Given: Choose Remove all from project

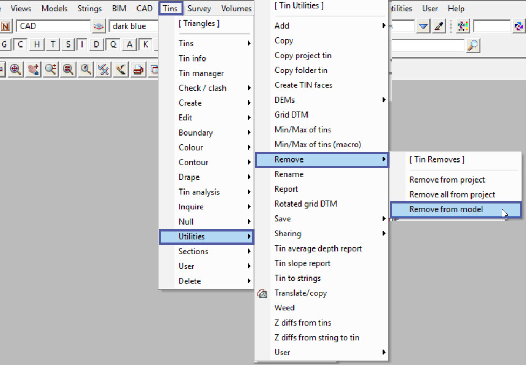Looking at the screenshot, I should (x=452, y=194).
